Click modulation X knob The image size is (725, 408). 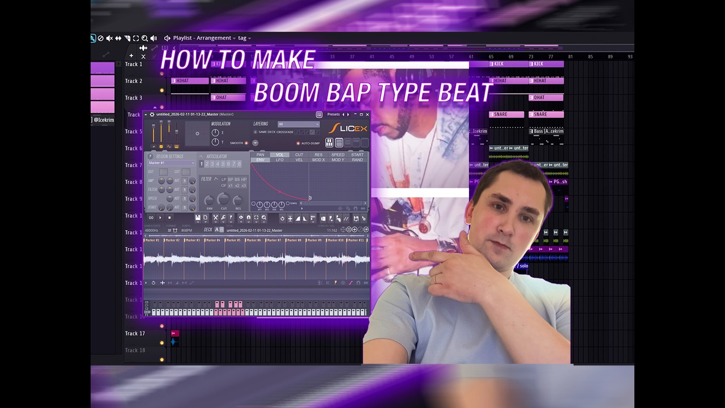[215, 133]
